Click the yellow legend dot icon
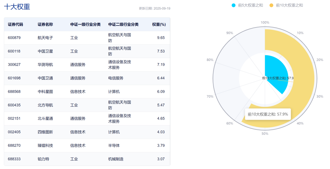The height and width of the screenshot is (169, 330). 271,5
